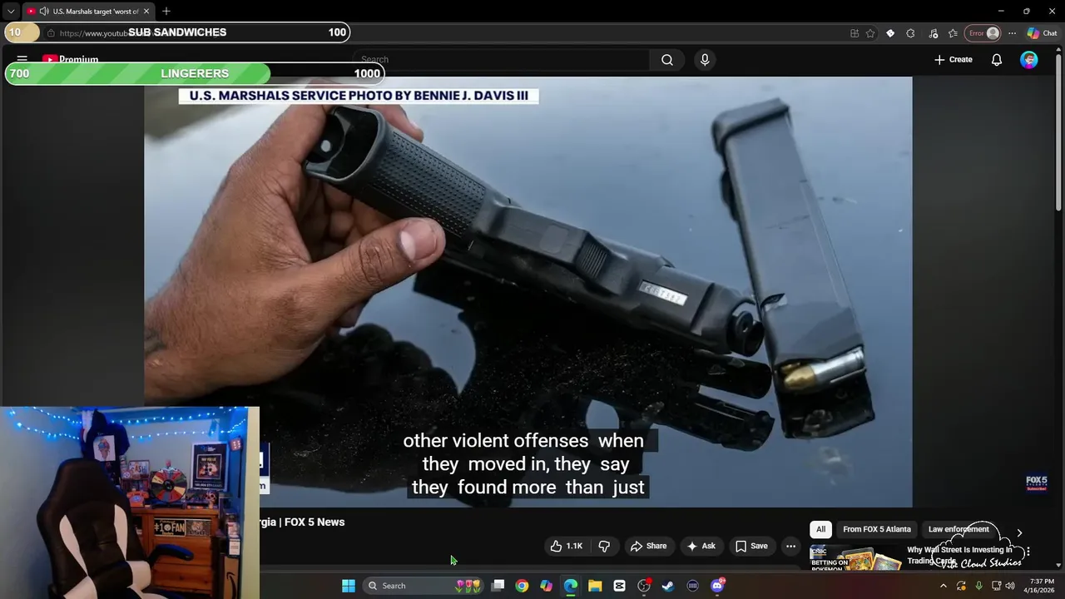This screenshot has width=1065, height=599.
Task: Like the video with 1.1K likes
Action: [566, 546]
